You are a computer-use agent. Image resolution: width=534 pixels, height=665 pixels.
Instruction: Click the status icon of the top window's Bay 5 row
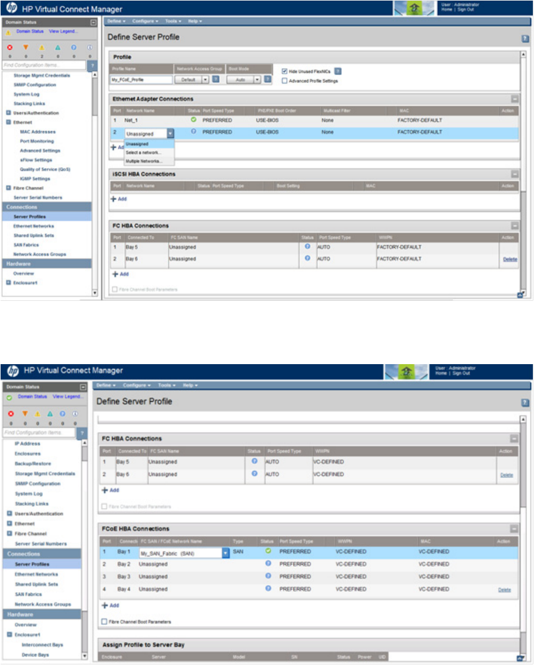pyautogui.click(x=308, y=247)
